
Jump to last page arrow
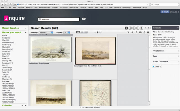point(148,28)
